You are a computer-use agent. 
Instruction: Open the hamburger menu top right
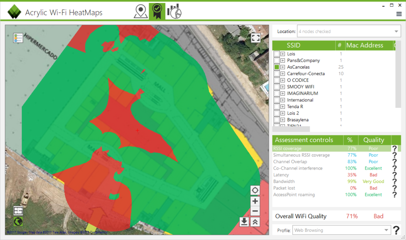[398, 13]
